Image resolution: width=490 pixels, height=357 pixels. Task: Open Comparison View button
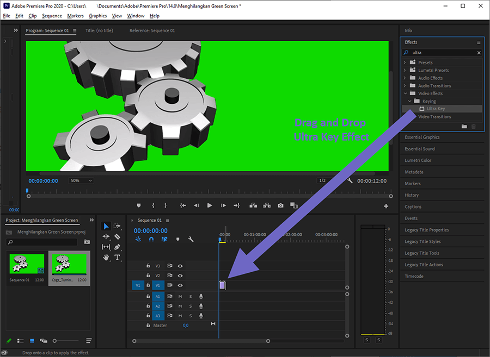294,205
